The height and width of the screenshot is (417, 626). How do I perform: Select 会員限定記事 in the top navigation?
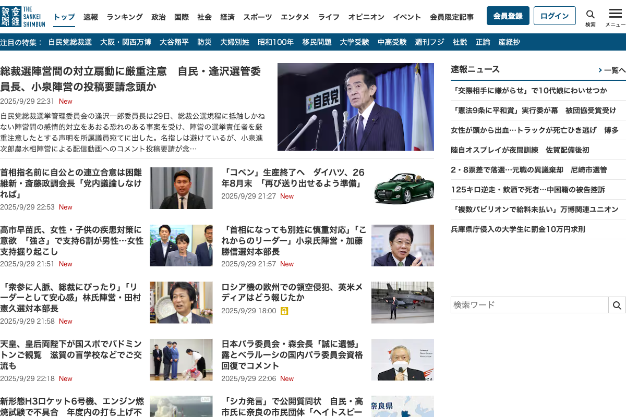coord(452,17)
